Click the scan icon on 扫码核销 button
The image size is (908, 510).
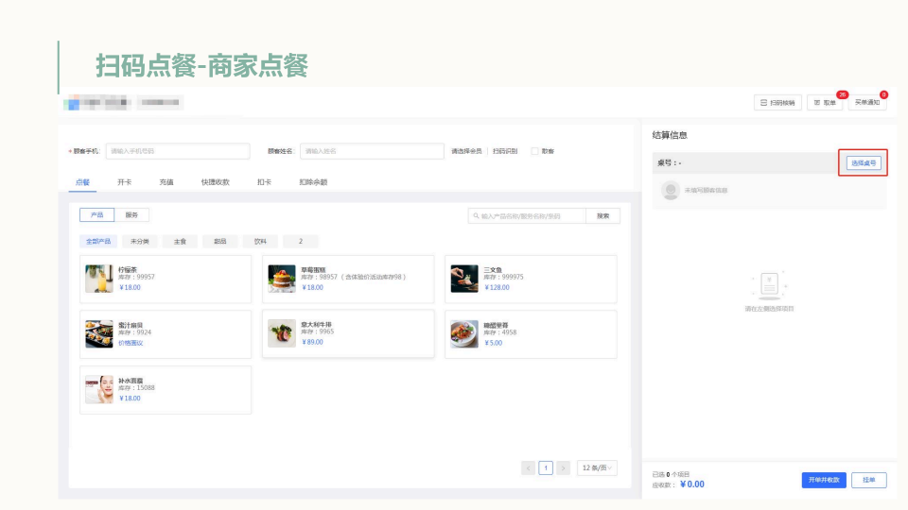(x=764, y=102)
